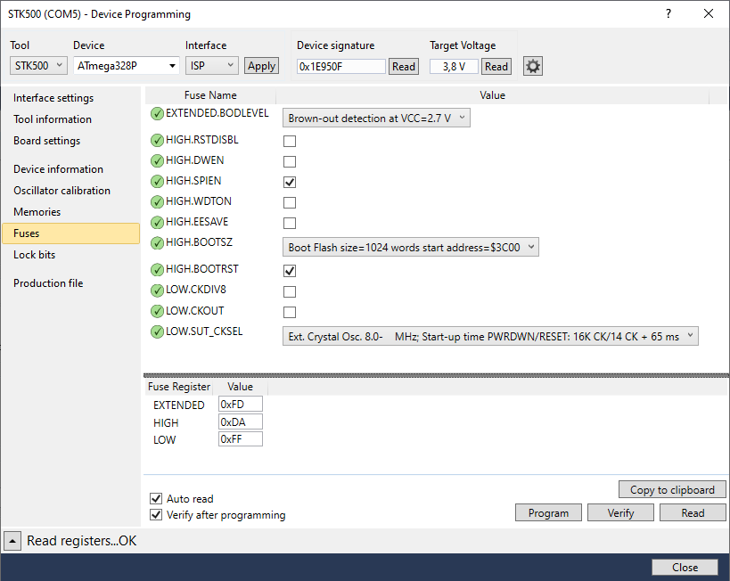Image resolution: width=730 pixels, height=581 pixels.
Task: Click the dotted splitter between fuse panels
Action: click(x=436, y=375)
